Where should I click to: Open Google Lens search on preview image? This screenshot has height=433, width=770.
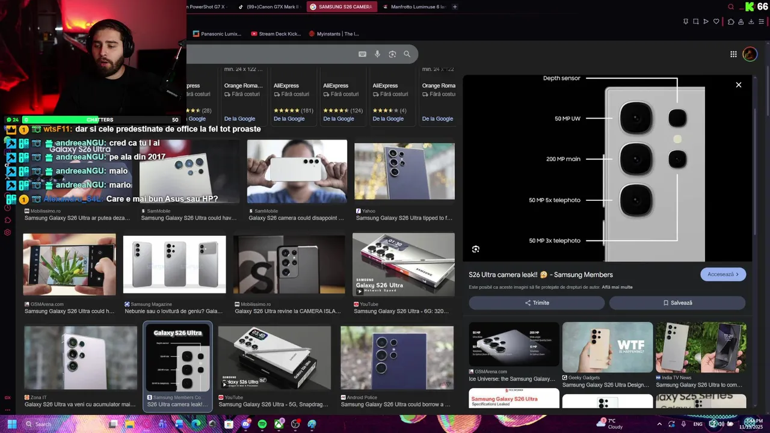point(476,249)
